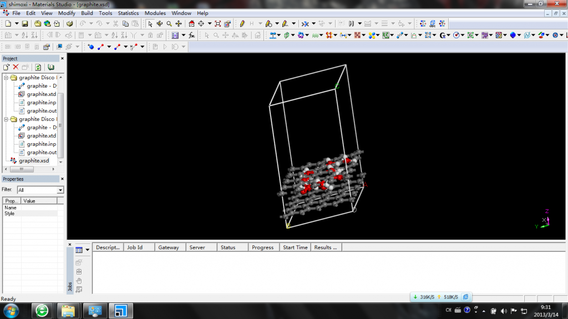Collapse the first graphite Disco folder
The image size is (568, 319).
pyautogui.click(x=6, y=78)
